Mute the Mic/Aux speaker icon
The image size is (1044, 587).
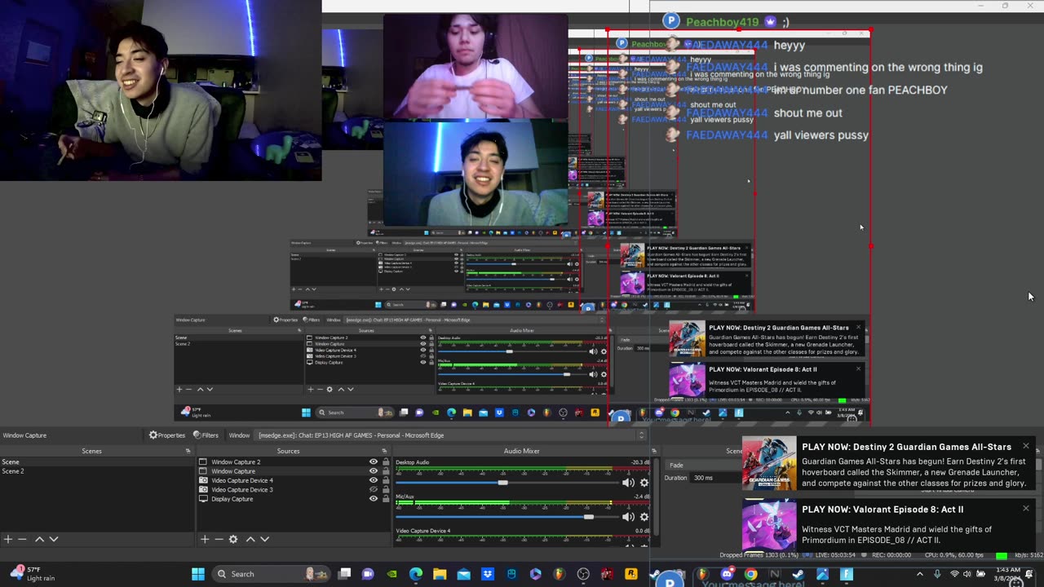tap(628, 517)
